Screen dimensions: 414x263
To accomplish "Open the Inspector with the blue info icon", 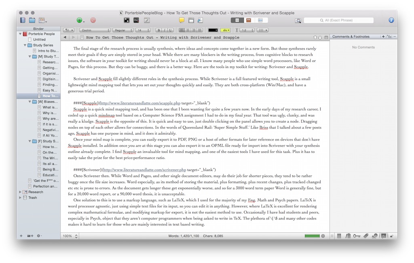I will pos(391,20).
